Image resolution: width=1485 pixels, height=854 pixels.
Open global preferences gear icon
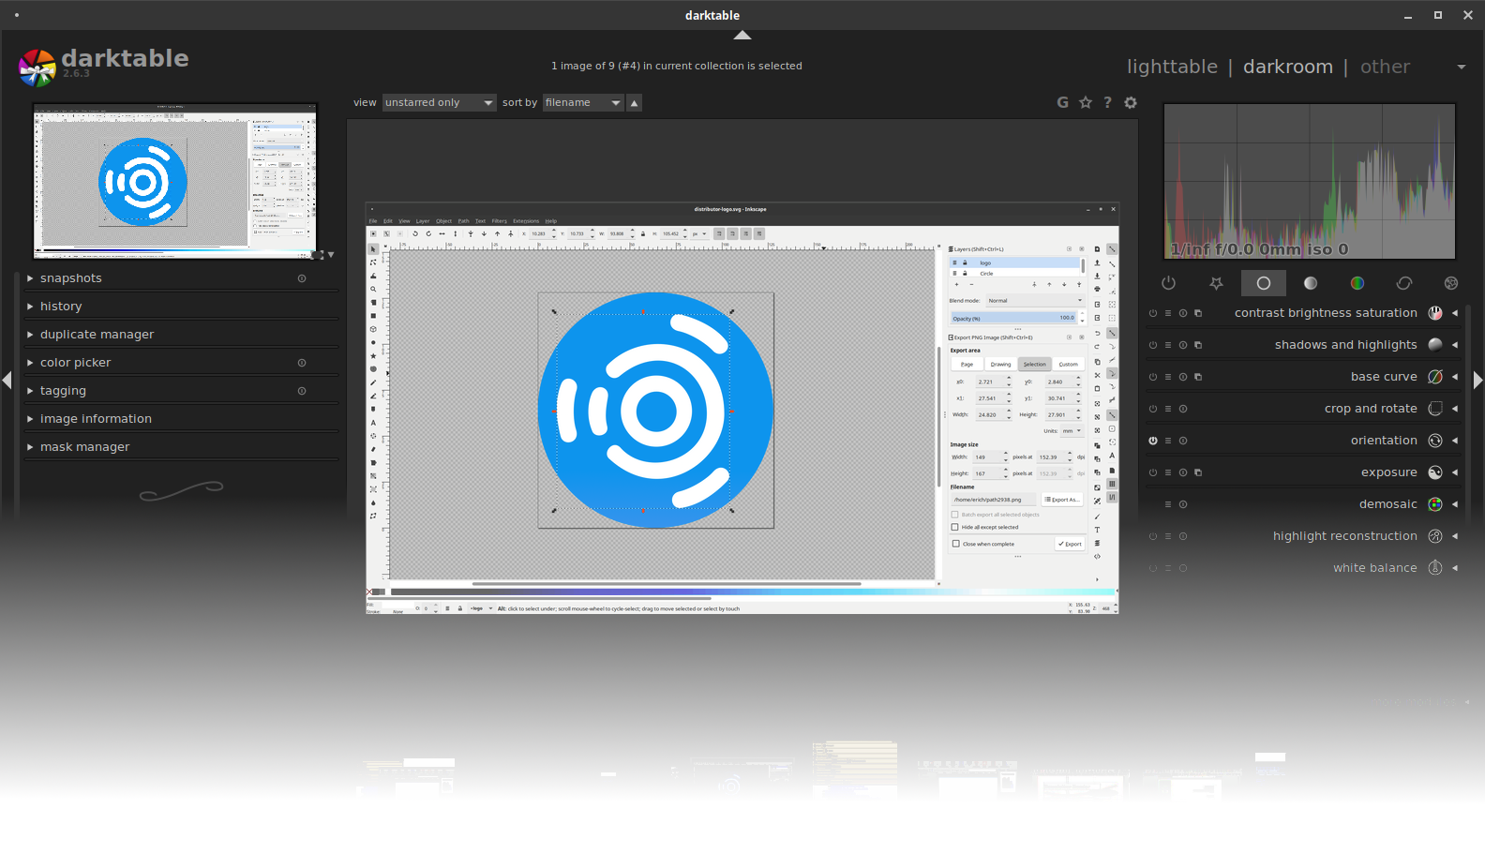click(1131, 103)
